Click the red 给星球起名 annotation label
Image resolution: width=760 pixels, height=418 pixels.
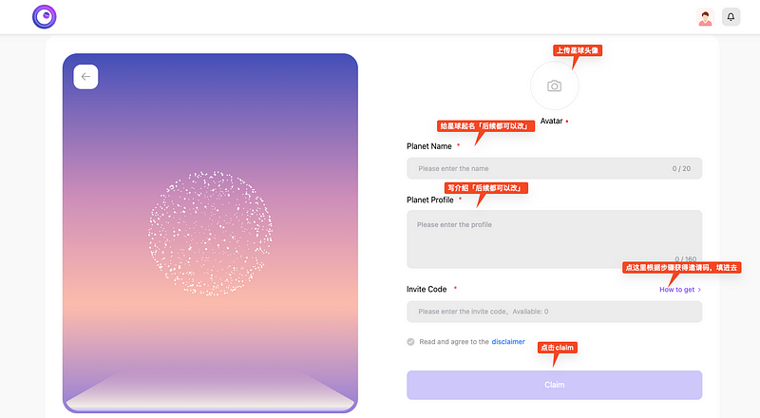pos(482,125)
